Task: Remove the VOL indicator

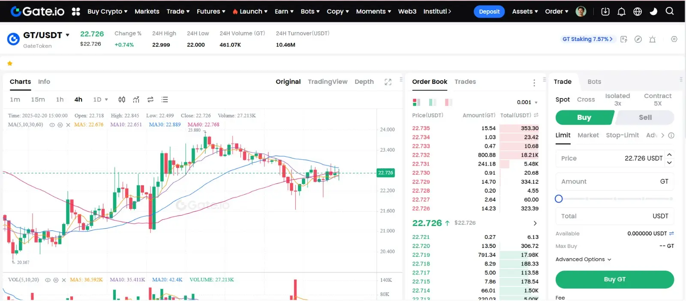Action: pyautogui.click(x=63, y=280)
